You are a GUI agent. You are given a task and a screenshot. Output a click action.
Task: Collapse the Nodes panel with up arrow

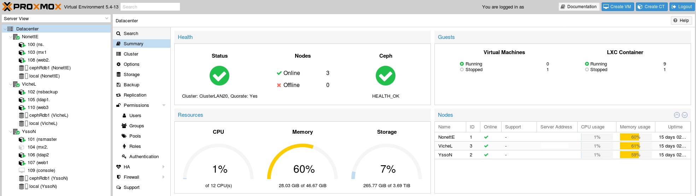(677, 115)
